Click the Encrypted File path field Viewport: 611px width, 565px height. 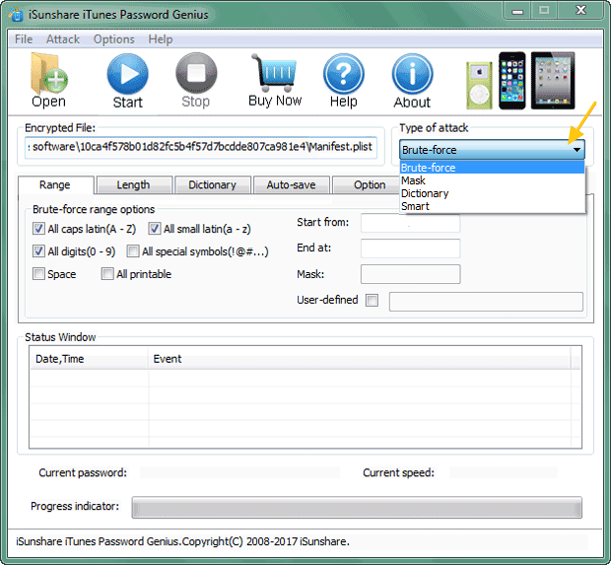click(x=201, y=147)
